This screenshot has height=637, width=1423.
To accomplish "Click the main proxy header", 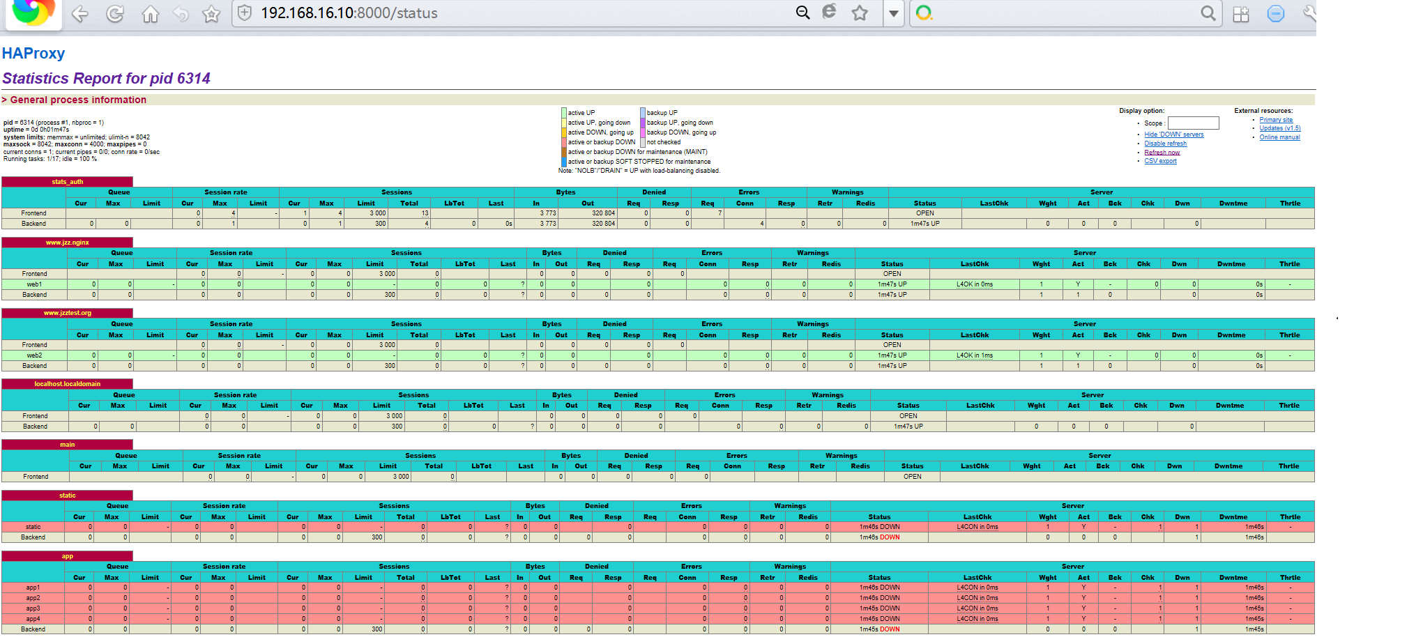I will click(67, 445).
